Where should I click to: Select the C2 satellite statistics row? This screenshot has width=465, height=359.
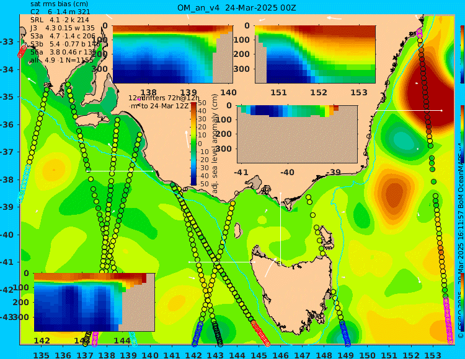[60, 12]
